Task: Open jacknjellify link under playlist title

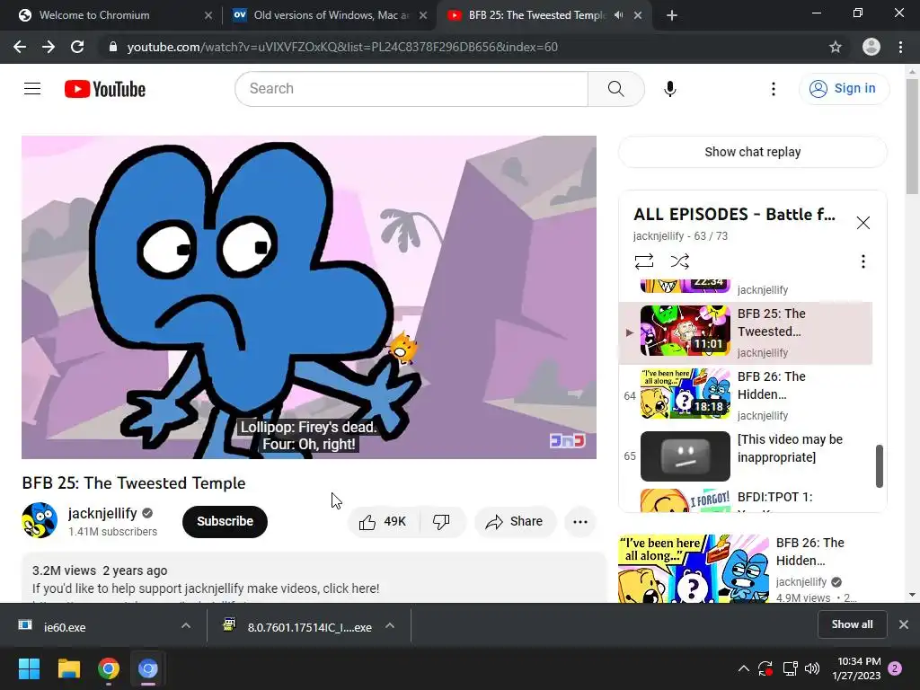Action: [659, 236]
